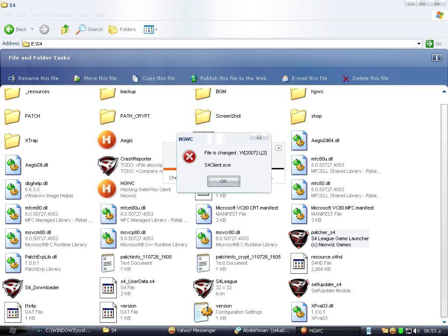Select the XTrap folder
448x336 pixels.
[x=21, y=140]
